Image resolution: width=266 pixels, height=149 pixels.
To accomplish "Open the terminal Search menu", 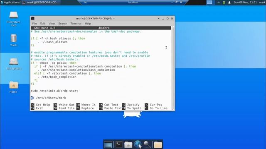I will [x=63, y=24].
